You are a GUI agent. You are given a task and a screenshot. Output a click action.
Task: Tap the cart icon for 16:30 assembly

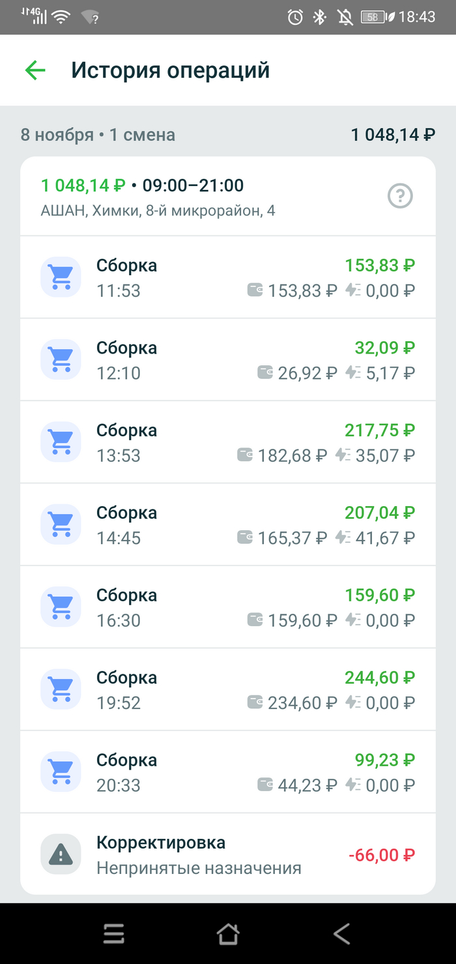61,607
